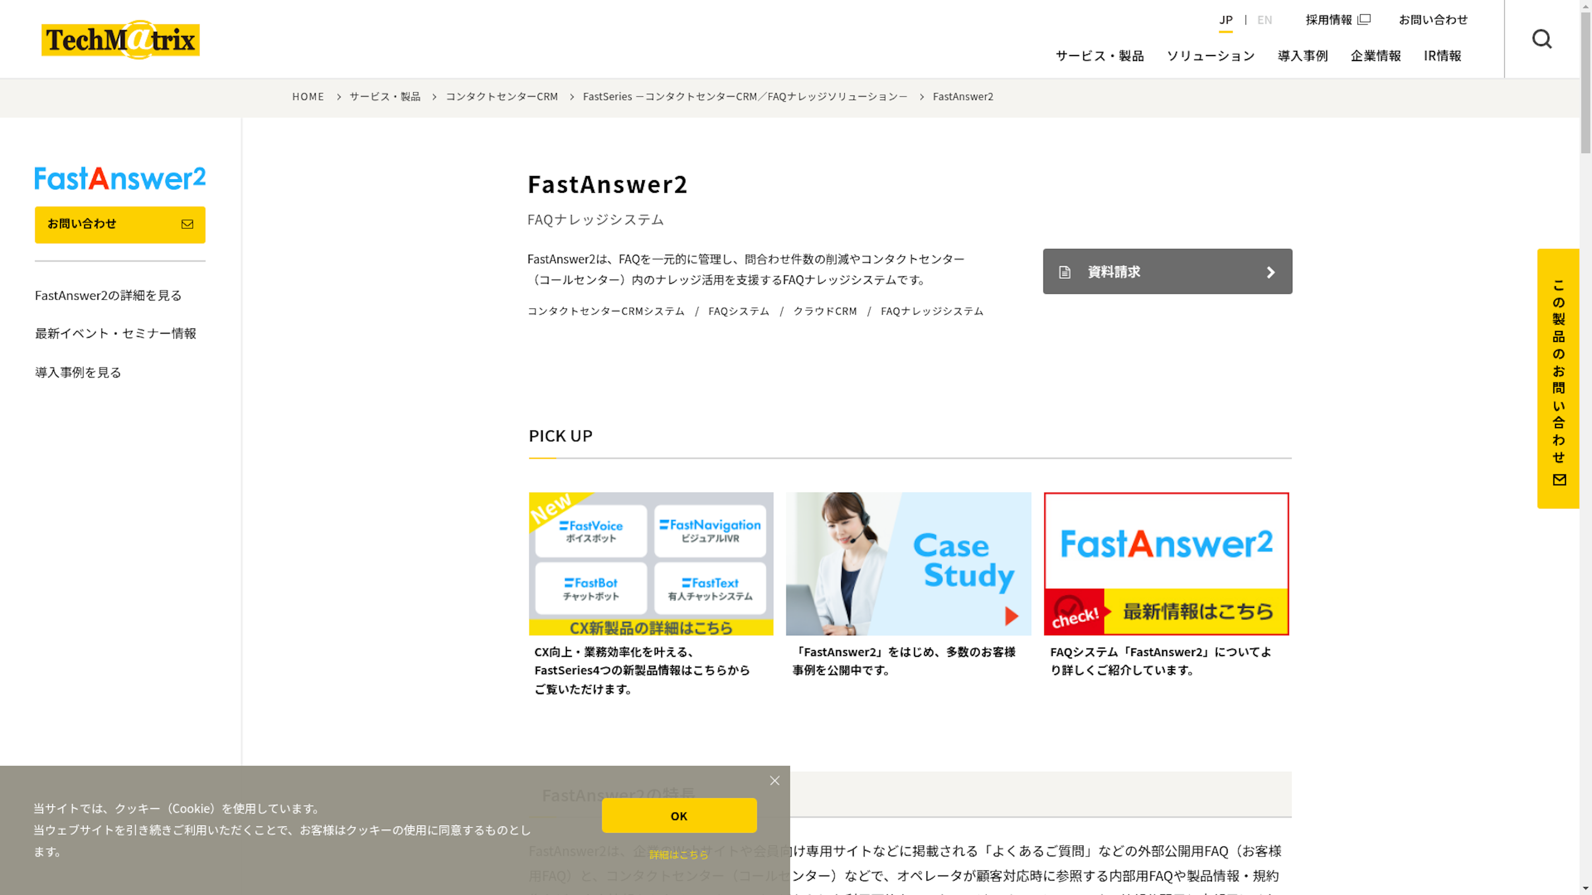Screen dimensions: 1592x895
Task: Click コンタクトセンターCRM breadcrumb link
Action: tap(501, 97)
